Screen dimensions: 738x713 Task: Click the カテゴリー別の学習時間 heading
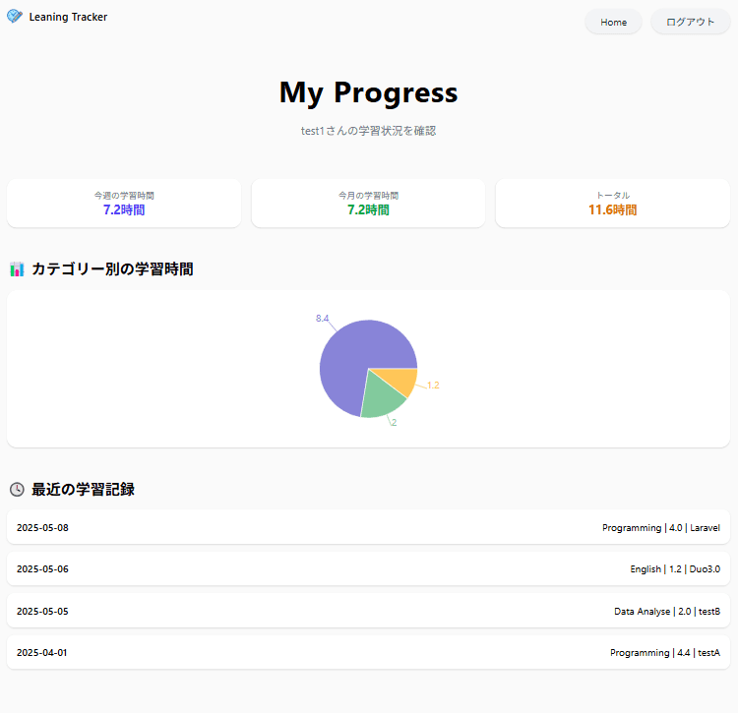pos(112,269)
